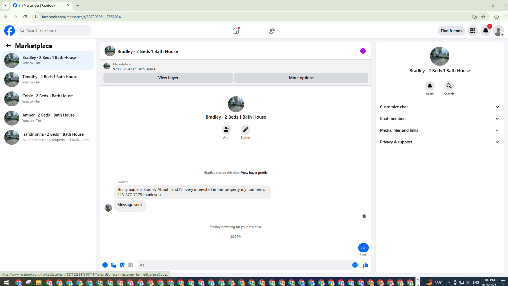This screenshot has width=508, height=286.
Task: Open the $700 2 Beds 1 Bath listing
Action: click(x=134, y=69)
